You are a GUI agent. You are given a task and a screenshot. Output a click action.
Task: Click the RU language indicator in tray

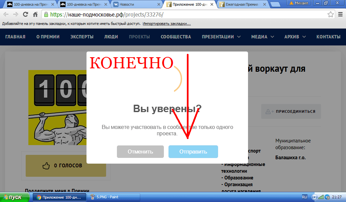click(304, 197)
